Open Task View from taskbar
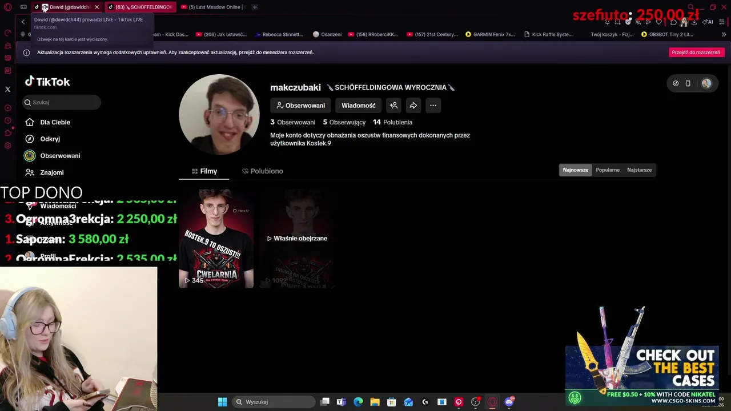 pos(325,402)
